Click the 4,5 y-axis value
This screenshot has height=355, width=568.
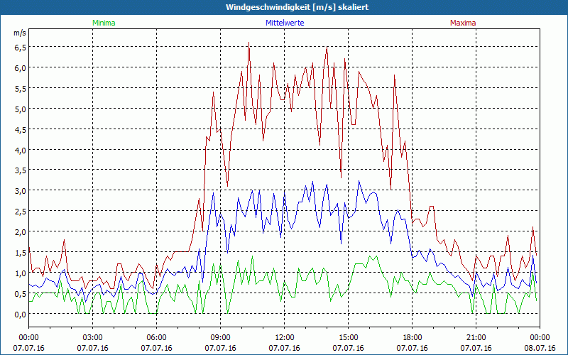tap(21, 130)
